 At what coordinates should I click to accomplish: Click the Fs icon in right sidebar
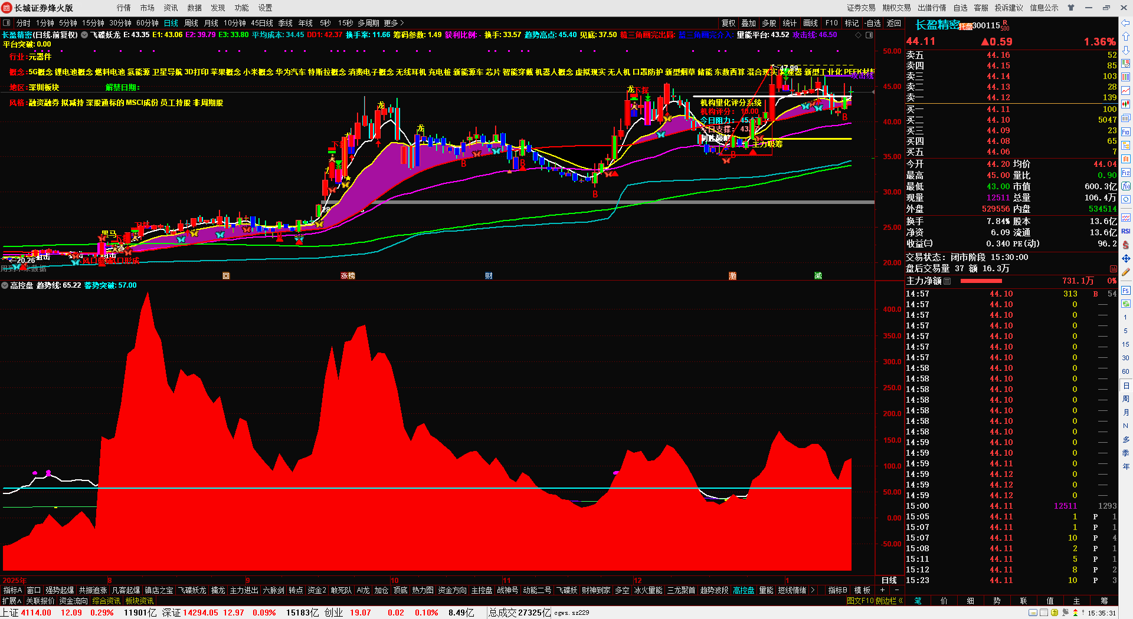pyautogui.click(x=1125, y=290)
